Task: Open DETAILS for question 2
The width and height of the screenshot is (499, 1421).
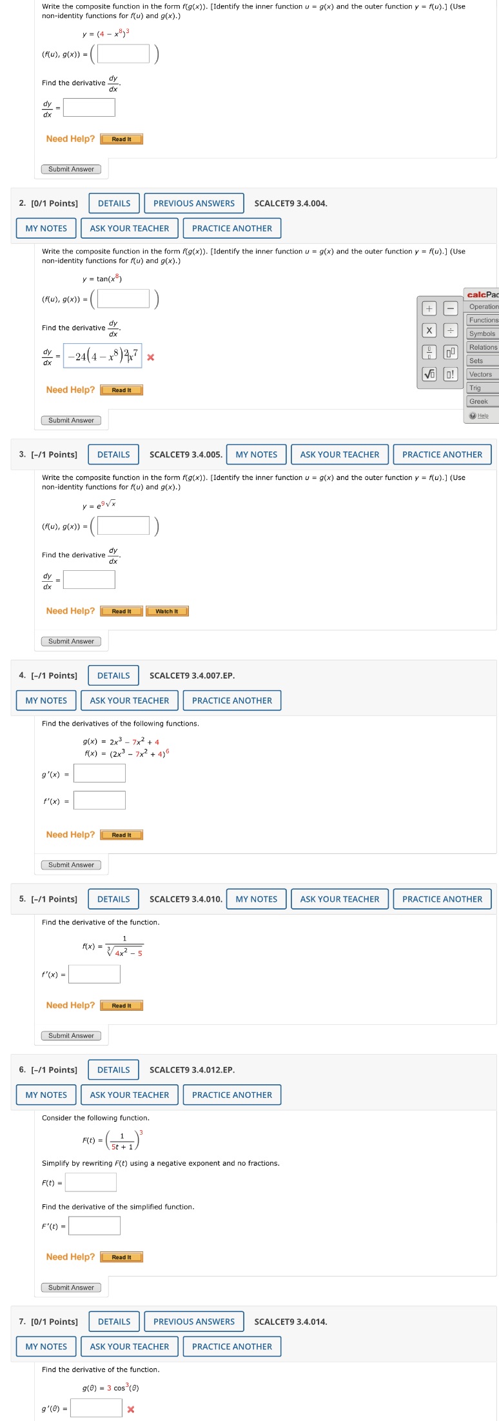Action: [113, 203]
